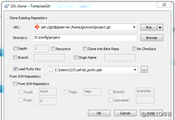The image size is (175, 120).
Task: Click the Username text field
Action: 145,100
